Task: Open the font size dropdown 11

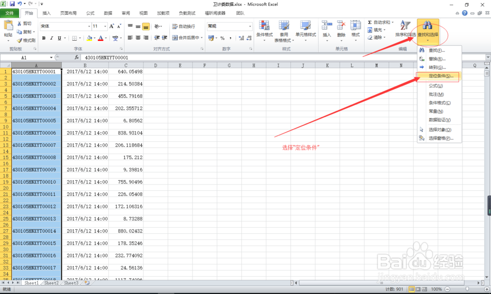Action: pos(105,27)
